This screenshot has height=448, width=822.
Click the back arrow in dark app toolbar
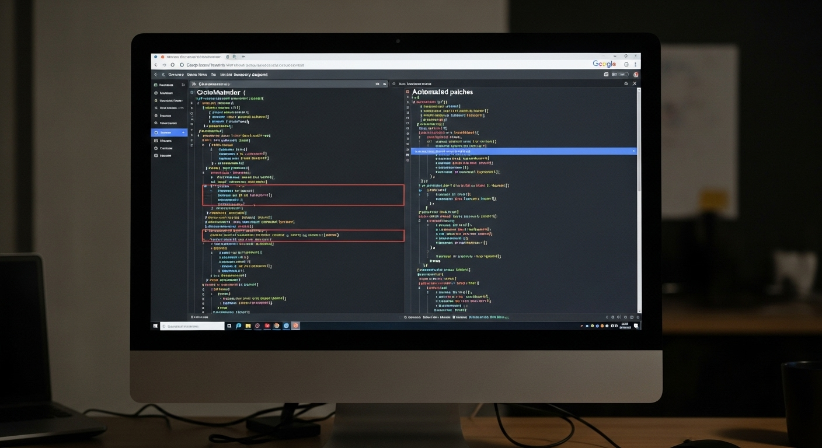click(156, 75)
